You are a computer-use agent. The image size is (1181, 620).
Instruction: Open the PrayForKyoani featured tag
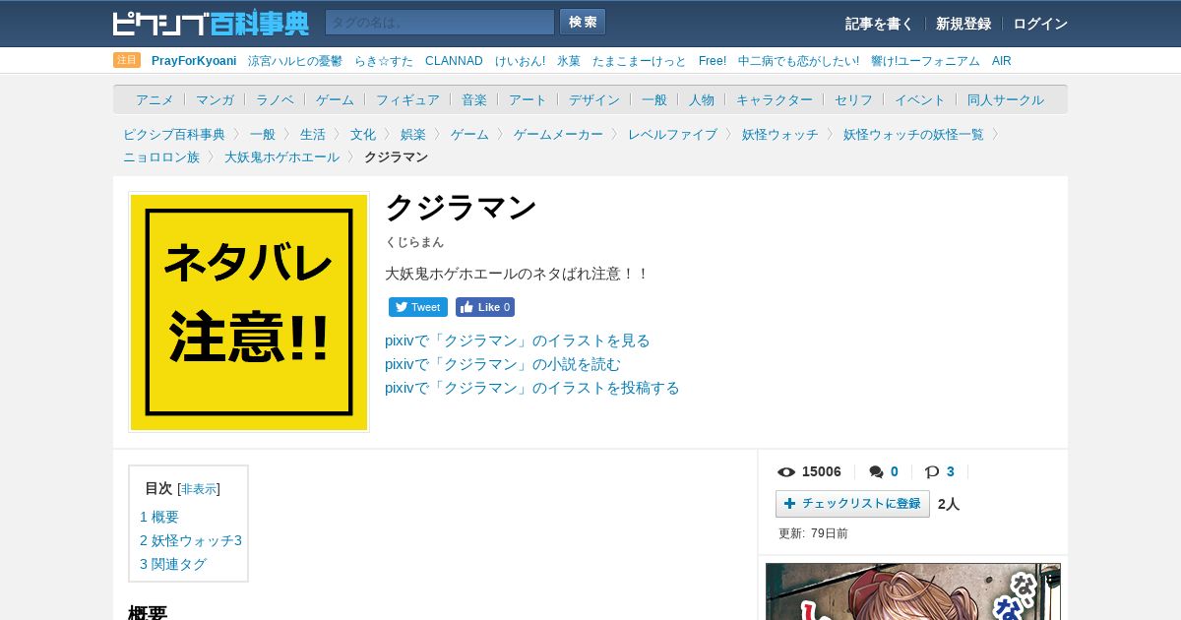(x=194, y=61)
